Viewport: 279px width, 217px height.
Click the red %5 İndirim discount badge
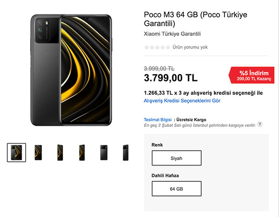(x=251, y=75)
